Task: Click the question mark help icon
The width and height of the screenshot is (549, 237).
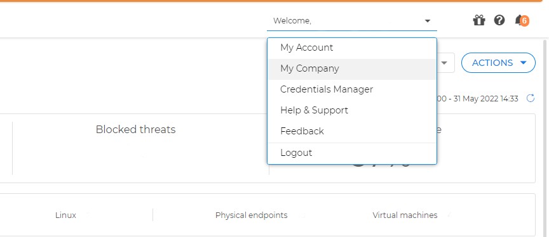Action: (x=499, y=20)
